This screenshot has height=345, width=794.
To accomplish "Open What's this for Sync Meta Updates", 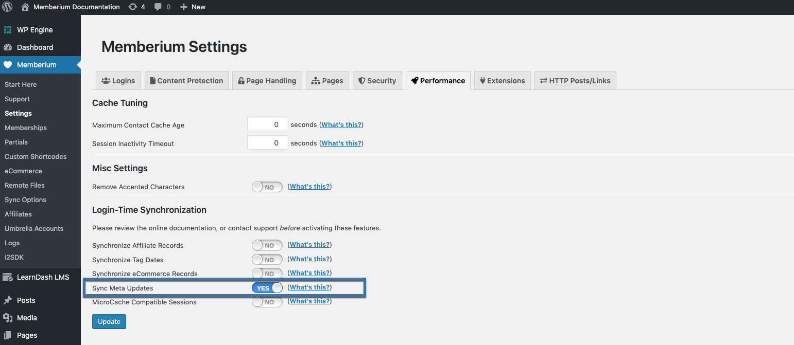I will 309,287.
